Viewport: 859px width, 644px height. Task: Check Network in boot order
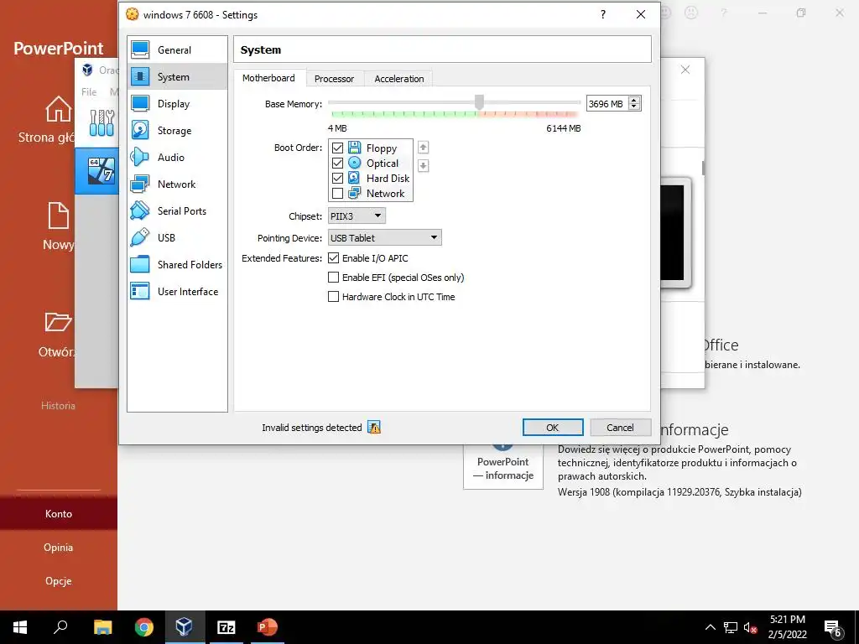[x=337, y=194]
